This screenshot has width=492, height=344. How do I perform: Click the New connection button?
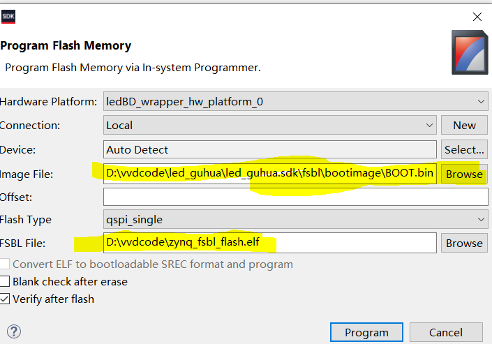tap(464, 125)
